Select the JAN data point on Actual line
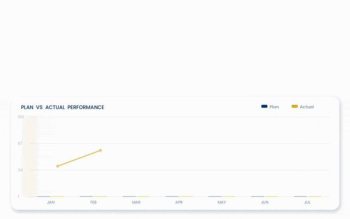 point(58,166)
